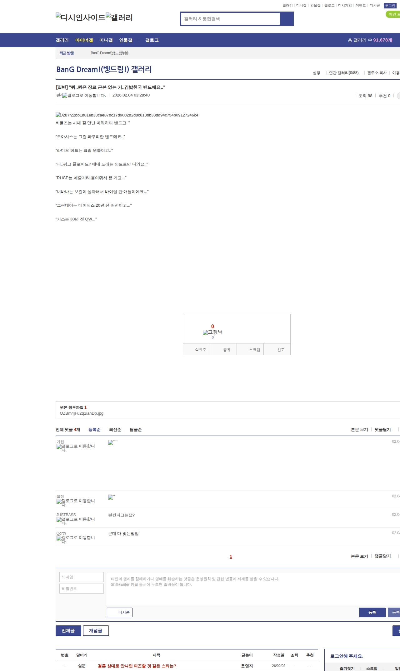Collapse comments with 댓글닫기 below the list

383,556
